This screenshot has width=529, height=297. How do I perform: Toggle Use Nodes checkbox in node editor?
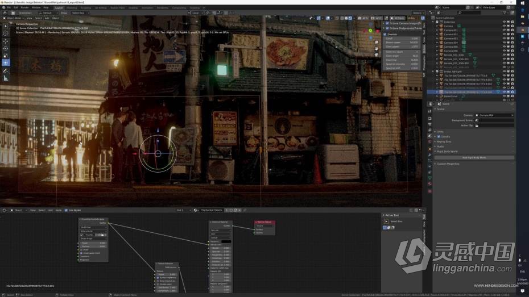click(66, 210)
